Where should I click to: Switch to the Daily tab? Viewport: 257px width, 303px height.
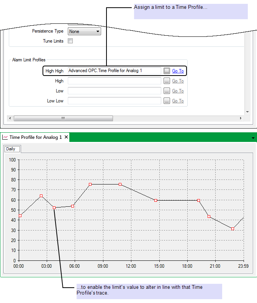coord(11,149)
